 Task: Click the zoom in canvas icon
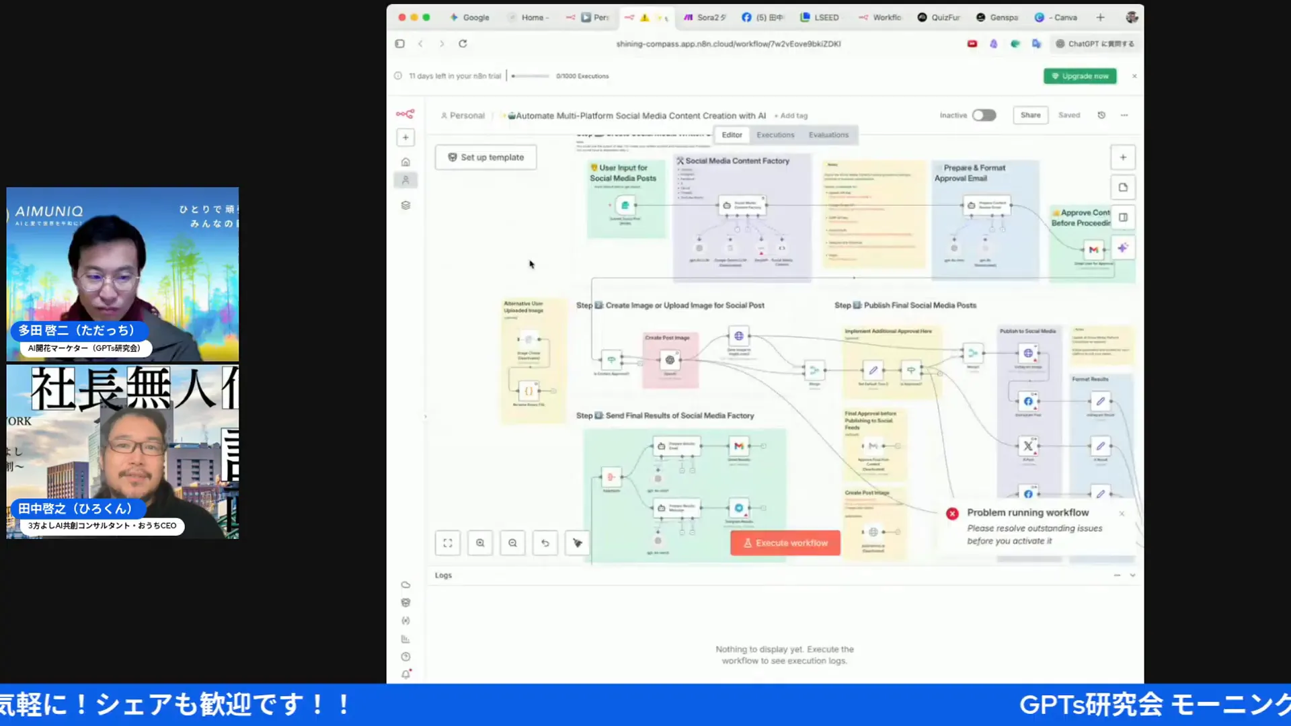(480, 543)
